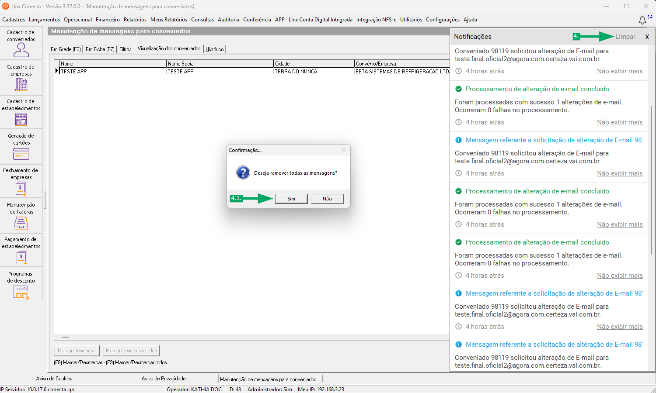Open Fechamento de empresas icon
This screenshot has width=656, height=393.
tap(21, 189)
